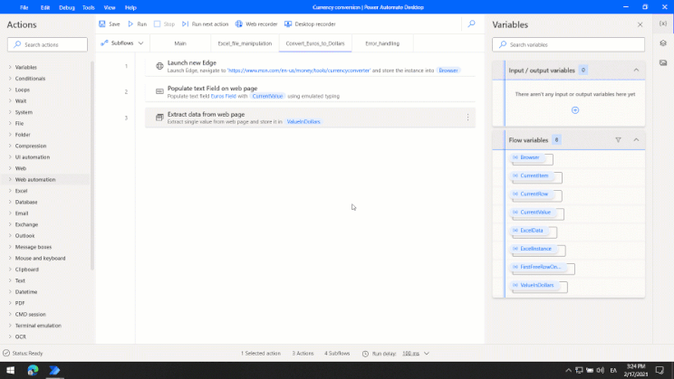Select the ExcelInstance flow variable
This screenshot has height=379, width=674.
click(x=534, y=249)
